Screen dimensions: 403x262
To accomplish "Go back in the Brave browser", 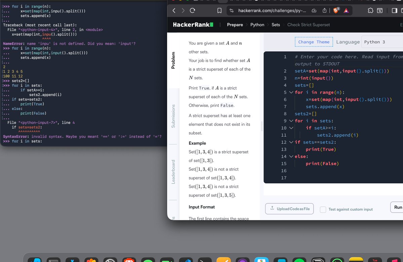I will [x=174, y=10].
